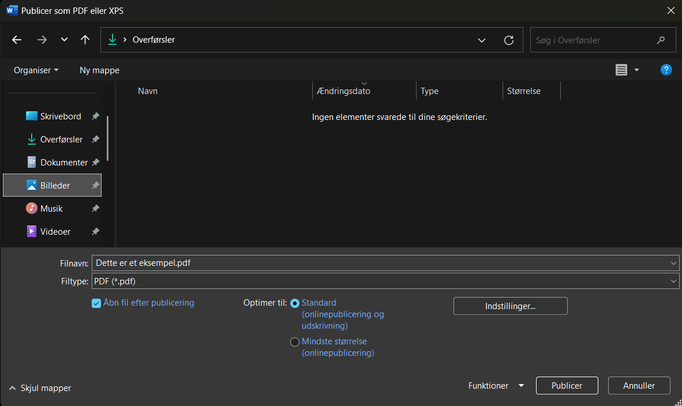
Task: Sort by the Navn column header
Action: pyautogui.click(x=148, y=91)
